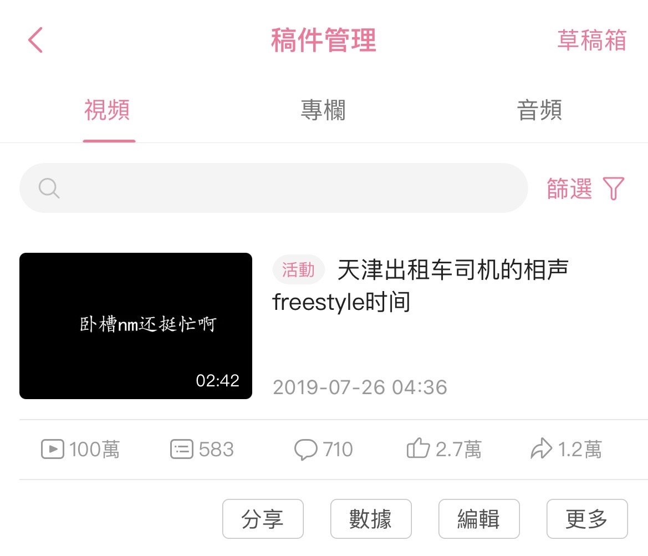Click the thumbs-up likes icon
The image size is (648, 556).
click(418, 448)
